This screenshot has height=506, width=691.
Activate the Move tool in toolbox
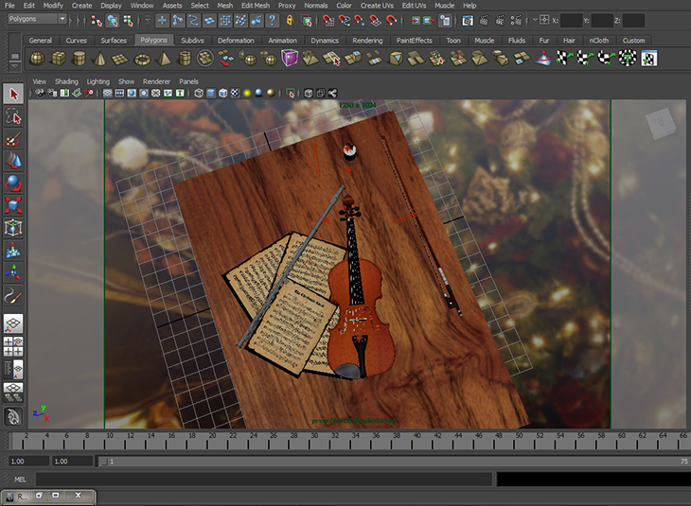[x=13, y=161]
